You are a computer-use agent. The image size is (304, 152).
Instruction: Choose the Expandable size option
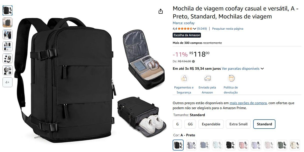coord(211,124)
